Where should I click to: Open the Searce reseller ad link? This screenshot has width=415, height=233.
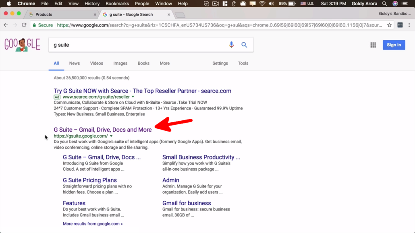click(142, 91)
